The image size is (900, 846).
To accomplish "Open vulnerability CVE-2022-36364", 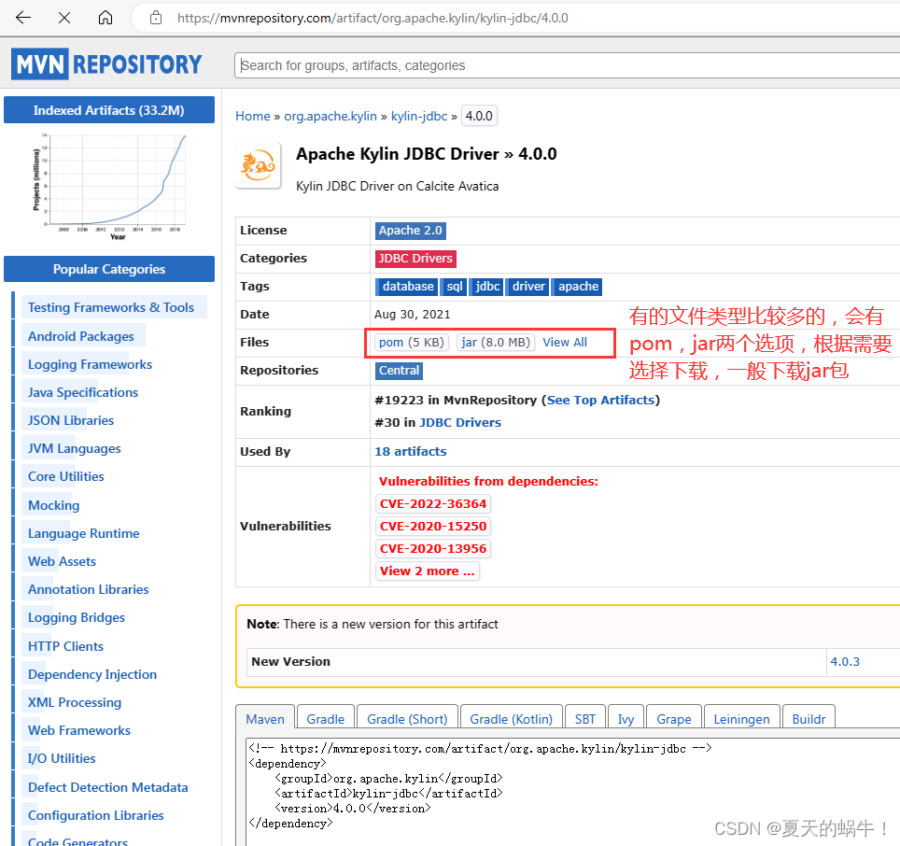I will 433,504.
